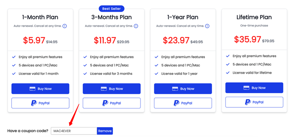Buy the 1-Year Plan with card
The image size is (294, 137).
[183, 89]
